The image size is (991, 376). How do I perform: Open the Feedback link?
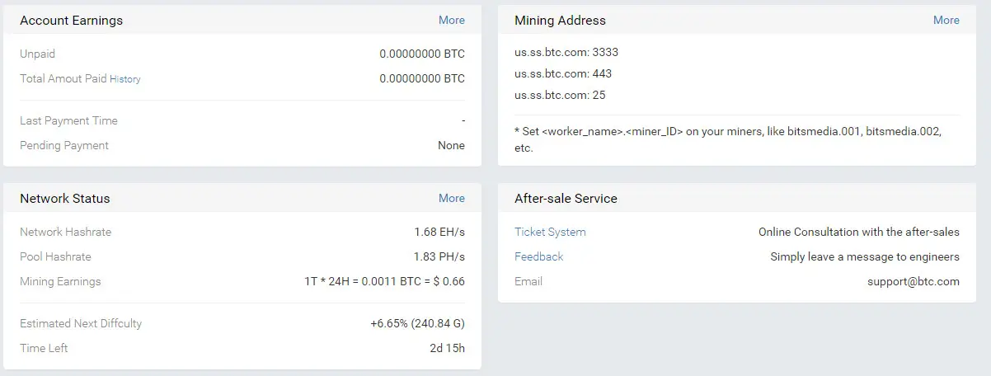[x=538, y=256]
